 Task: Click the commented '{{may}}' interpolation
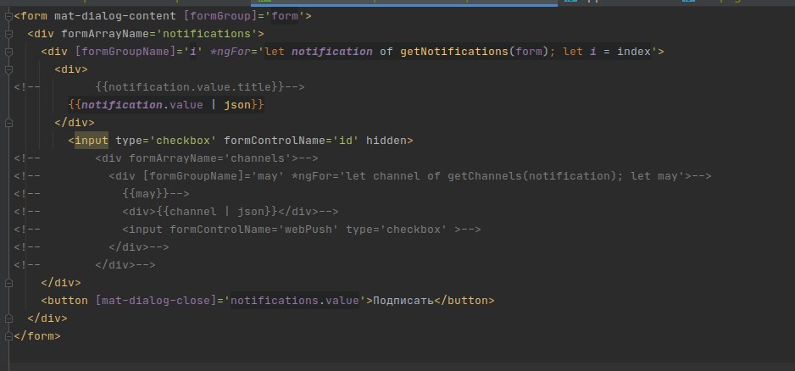[146, 194]
